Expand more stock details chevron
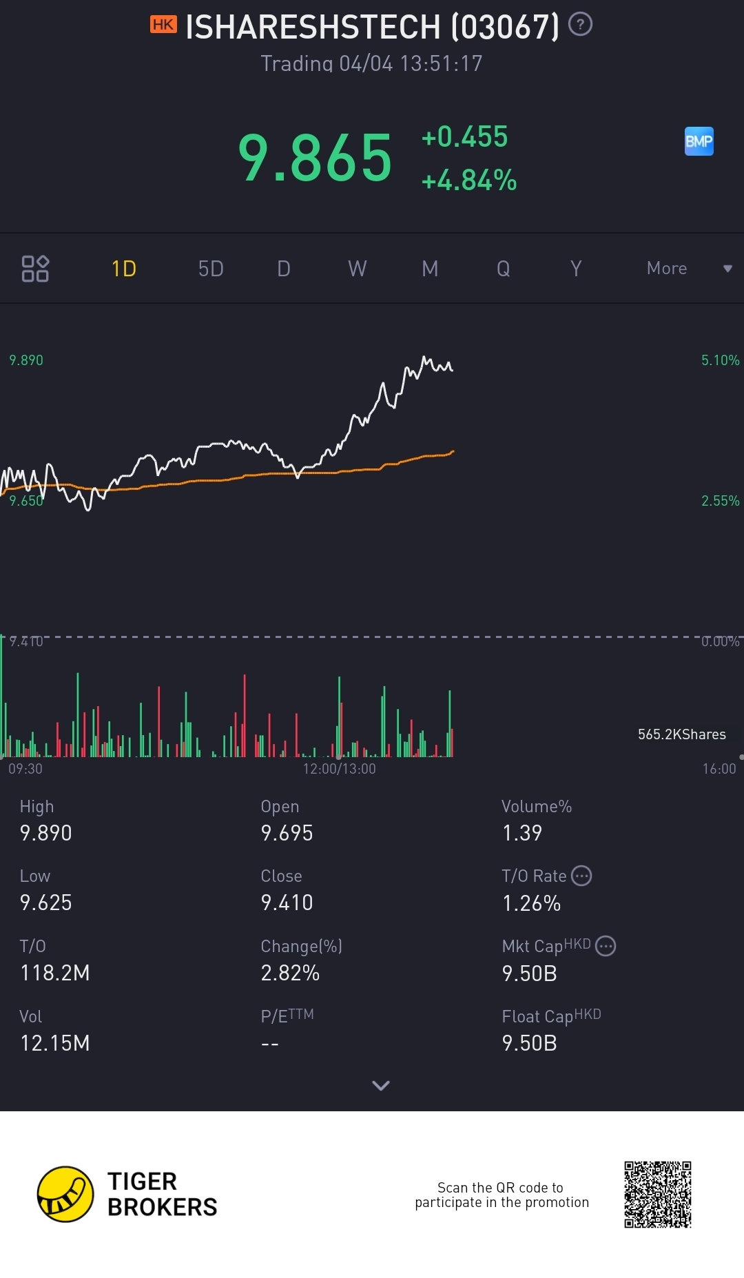 (x=381, y=1085)
